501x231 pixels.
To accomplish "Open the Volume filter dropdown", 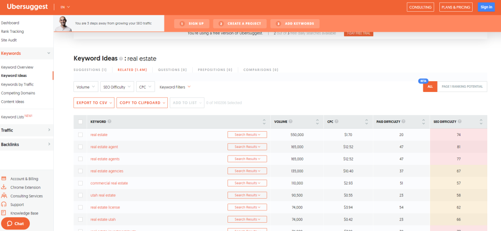I will click(86, 87).
